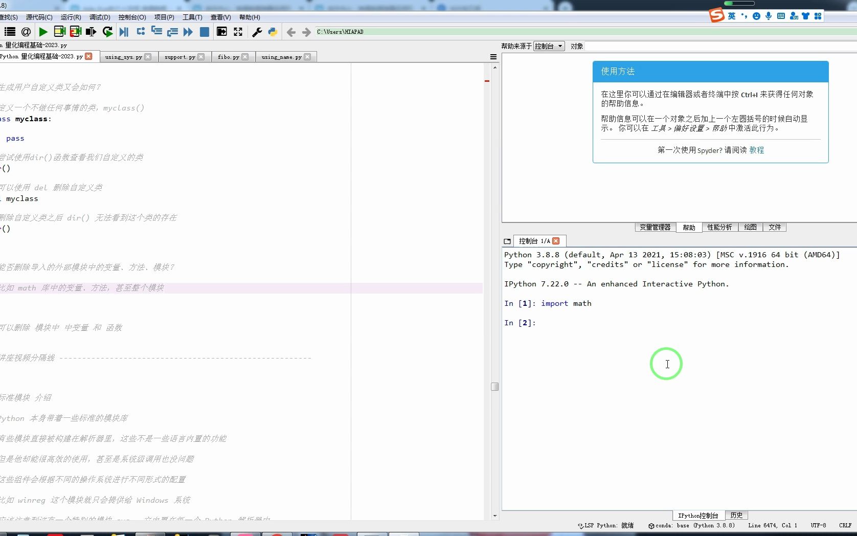Switch to the 性能分析 pane tab
Image resolution: width=857 pixels, height=536 pixels.
click(x=719, y=227)
